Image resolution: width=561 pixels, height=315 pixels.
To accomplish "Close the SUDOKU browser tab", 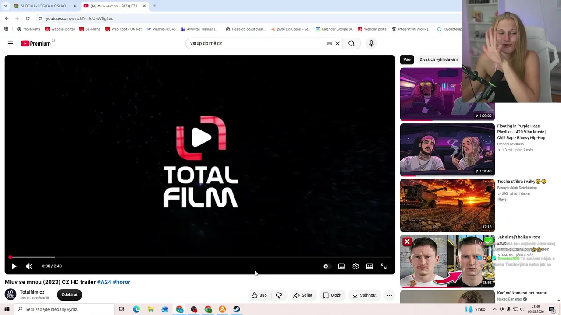I will 75,6.
